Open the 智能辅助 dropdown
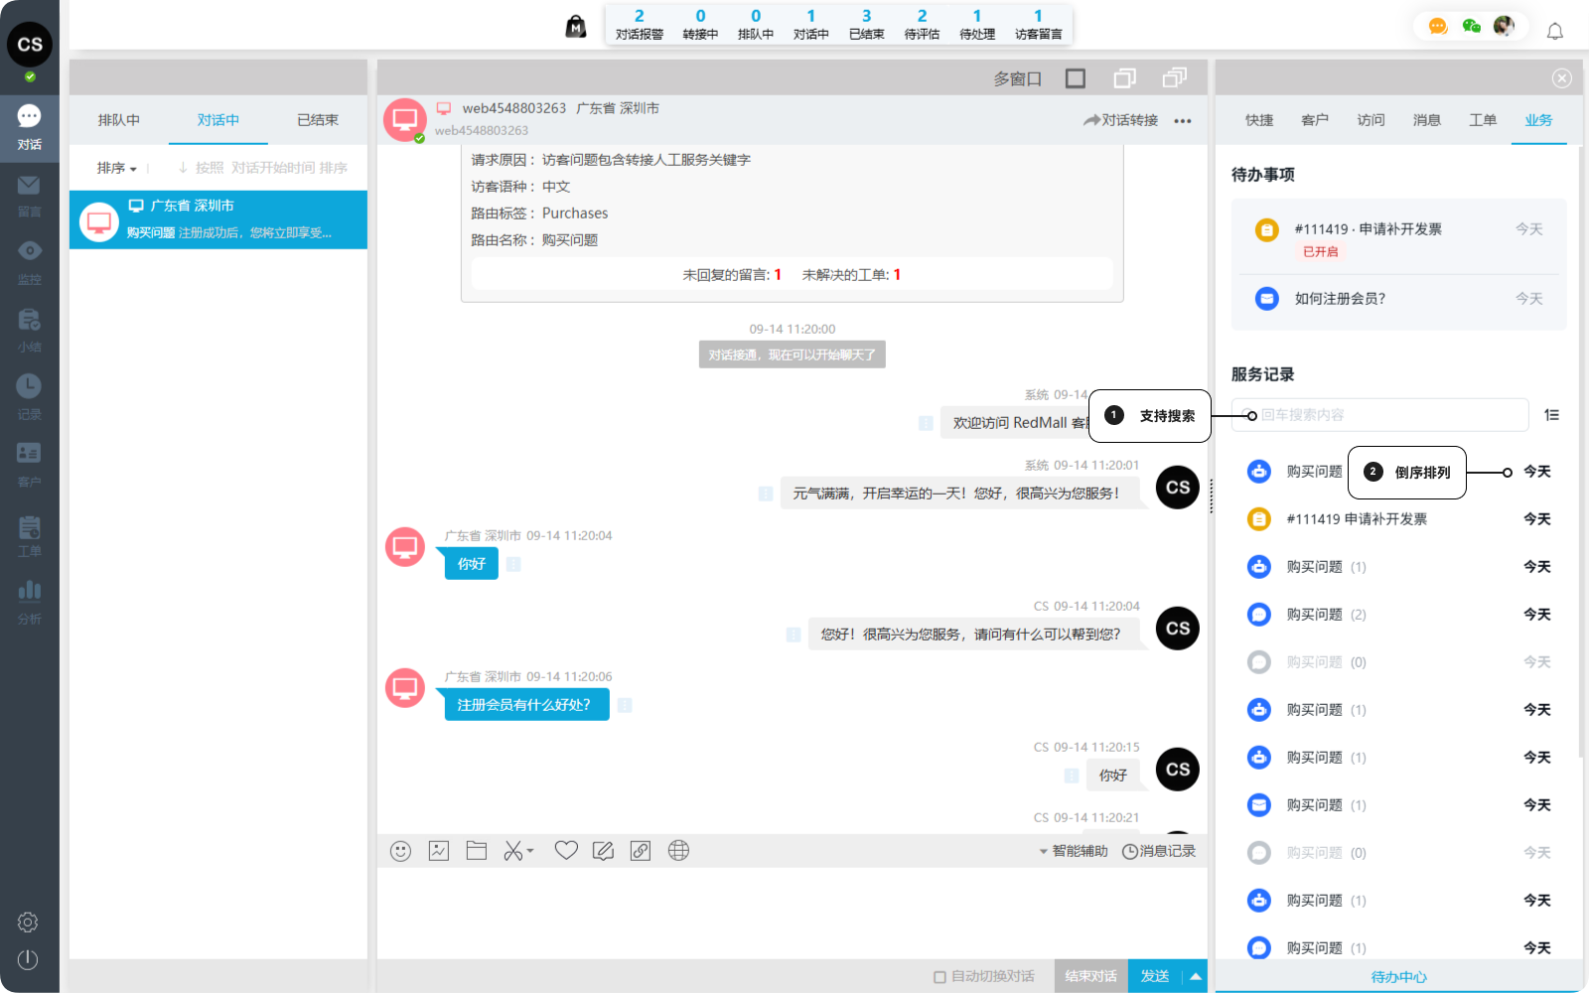The height and width of the screenshot is (993, 1589). point(1074,851)
